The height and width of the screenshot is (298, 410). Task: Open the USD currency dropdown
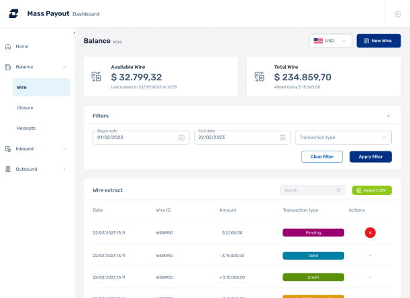coord(330,41)
